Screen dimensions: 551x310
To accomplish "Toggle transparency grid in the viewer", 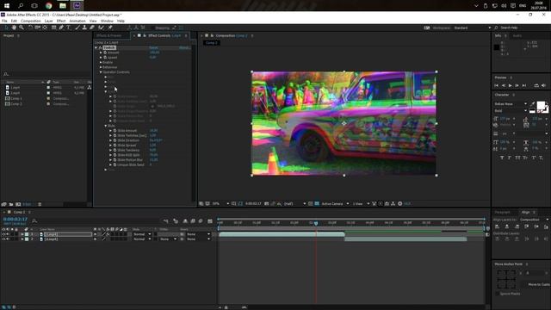I will [317, 203].
